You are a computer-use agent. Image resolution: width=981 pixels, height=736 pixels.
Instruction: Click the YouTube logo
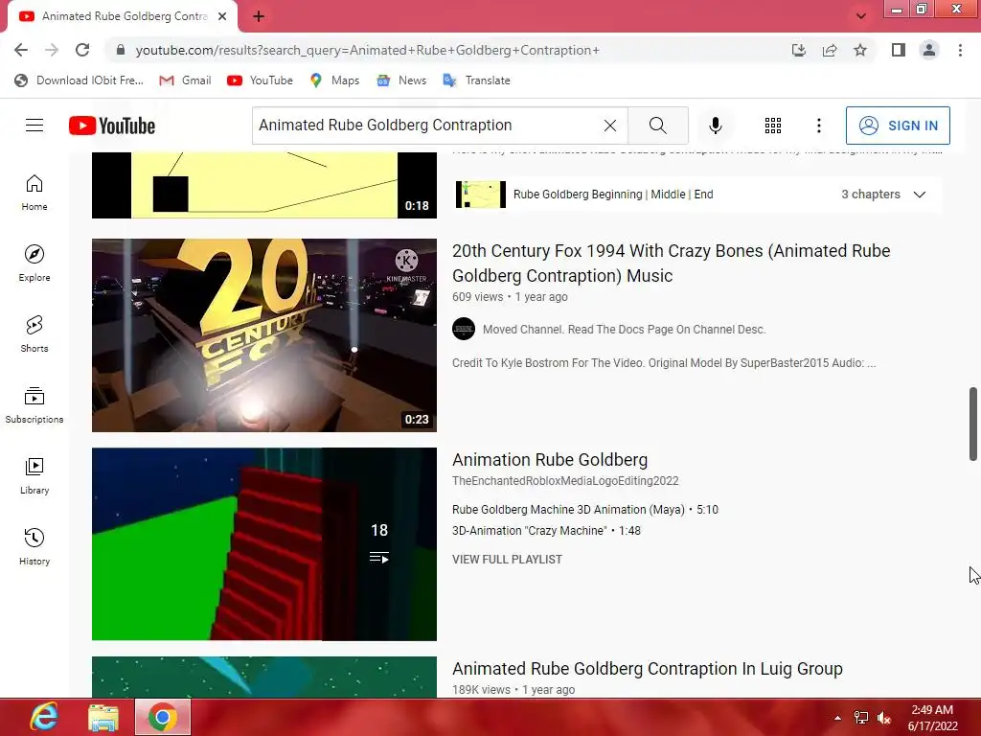(x=112, y=126)
